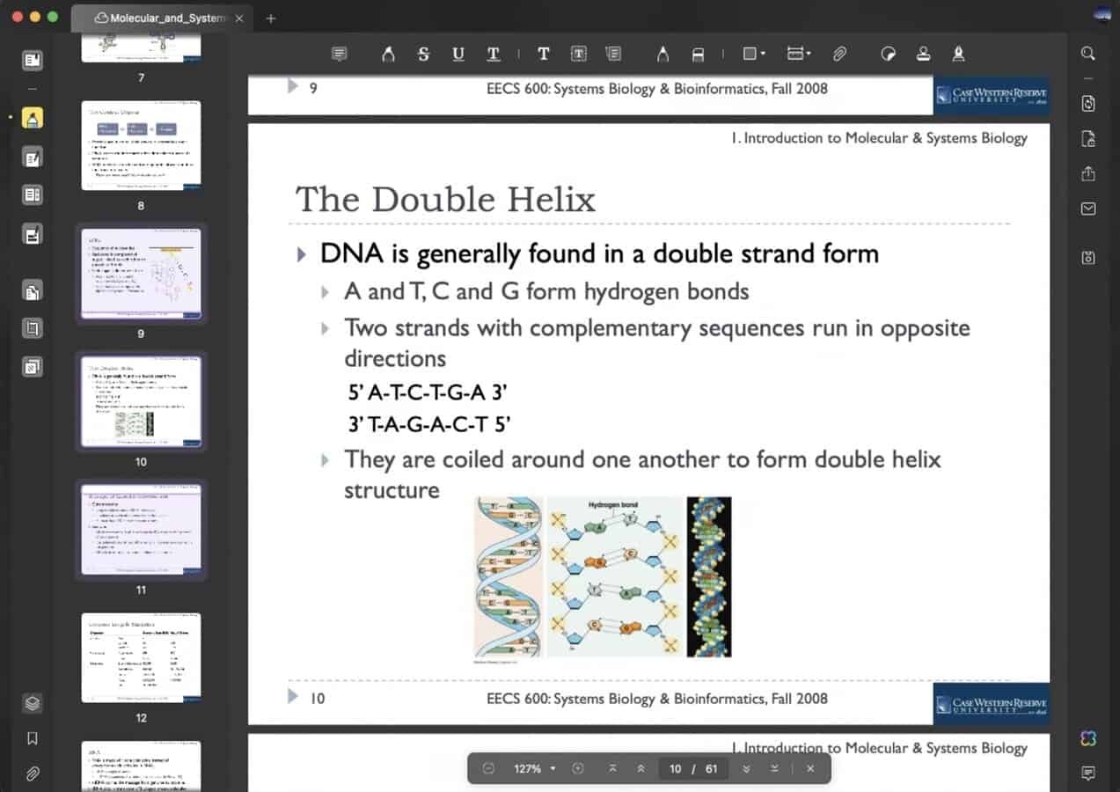Open the zoom level 127% dropdown
Viewport: 1120px width, 792px height.
(535, 768)
